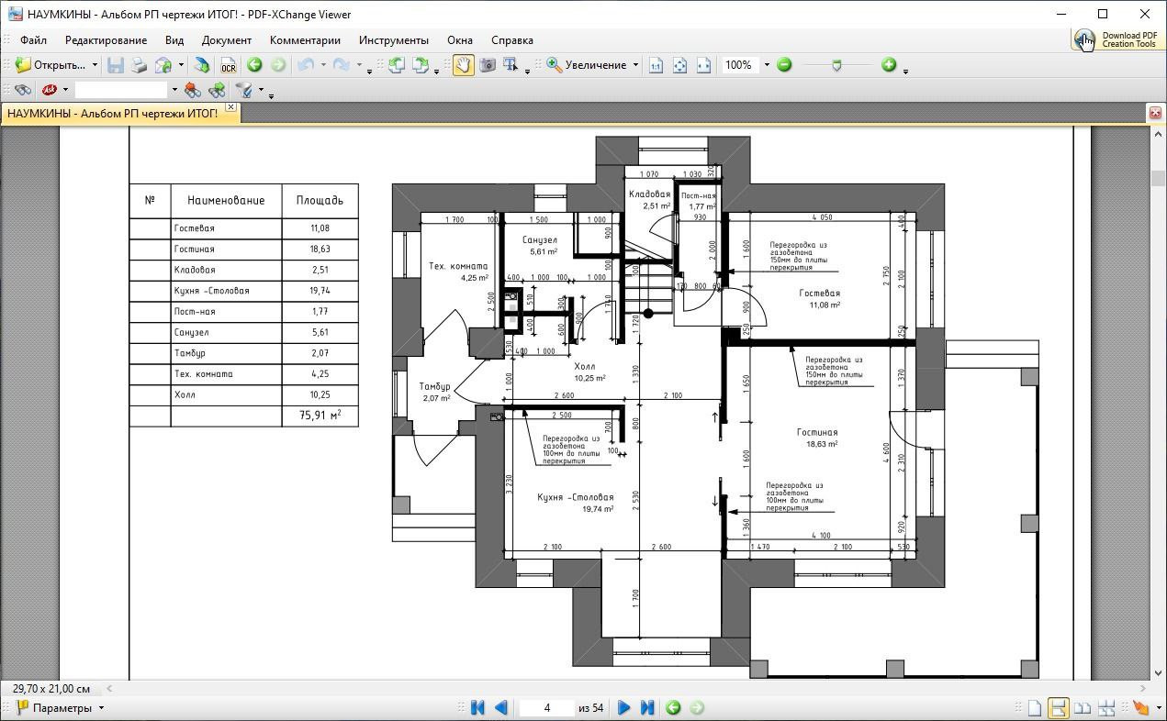Switch to single page layout
The image size is (1167, 721).
tap(1035, 707)
